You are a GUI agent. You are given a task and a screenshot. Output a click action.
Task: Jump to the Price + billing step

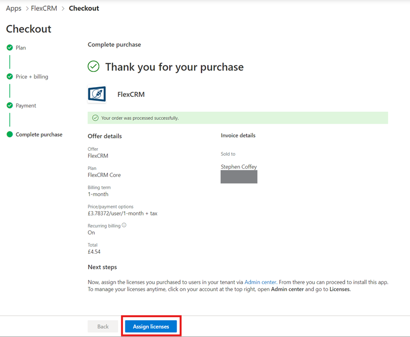point(32,77)
